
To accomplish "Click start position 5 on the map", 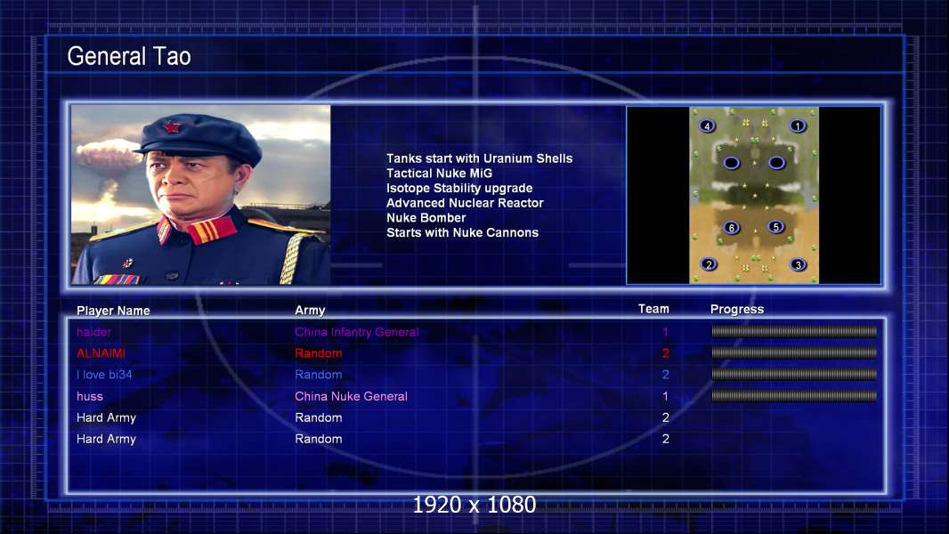I will pos(776,227).
